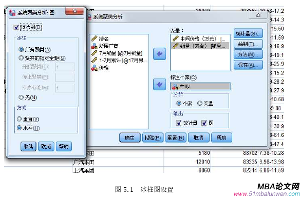Open the 绘制(T)... options
The height and width of the screenshot is (197, 301).
point(248,44)
